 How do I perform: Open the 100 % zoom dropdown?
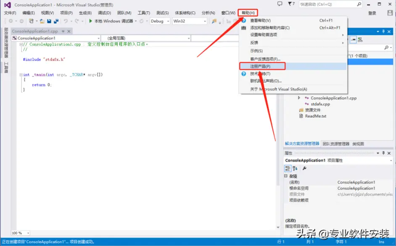pos(28,233)
